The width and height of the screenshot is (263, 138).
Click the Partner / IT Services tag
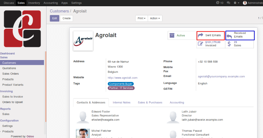click(x=121, y=88)
